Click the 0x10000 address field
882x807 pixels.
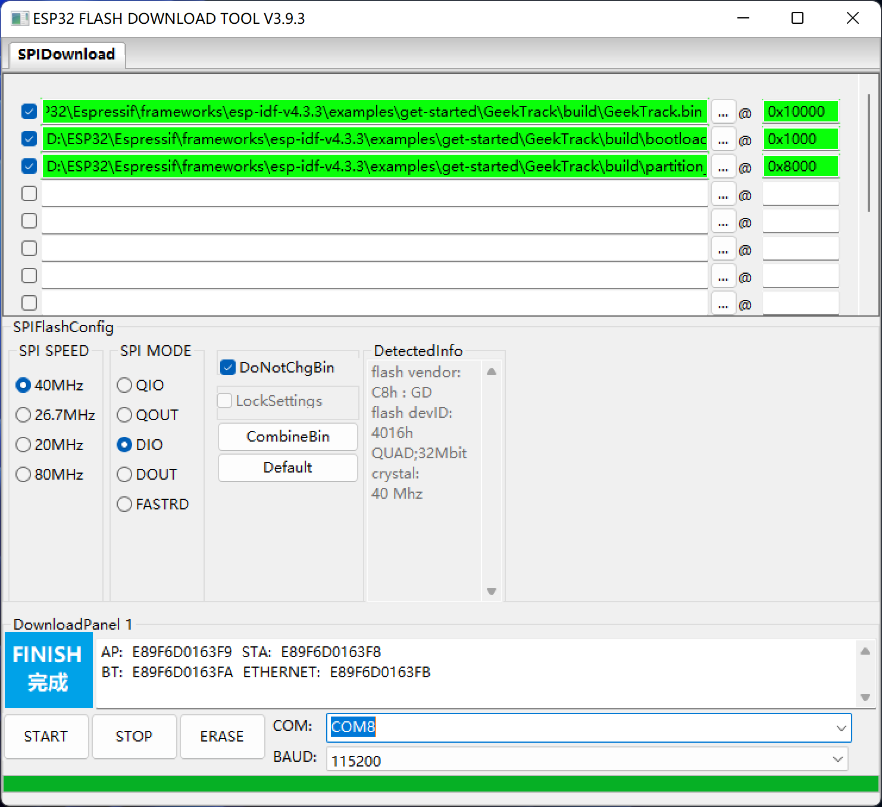coord(800,112)
